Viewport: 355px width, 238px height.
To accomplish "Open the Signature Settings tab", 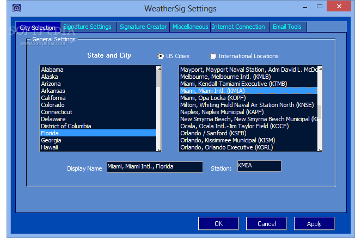I will (88, 27).
